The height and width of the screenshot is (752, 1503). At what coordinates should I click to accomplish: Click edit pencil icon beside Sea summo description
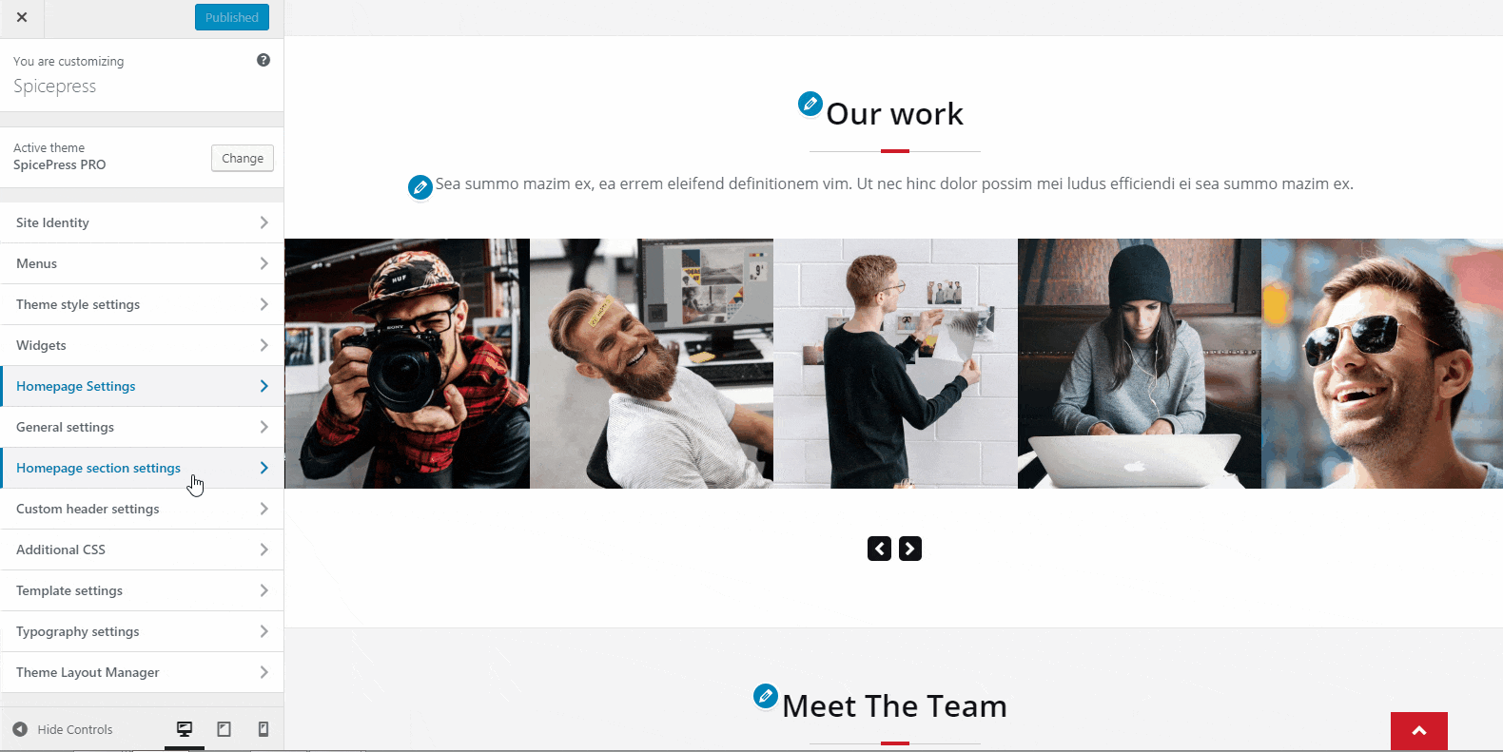pyautogui.click(x=420, y=187)
